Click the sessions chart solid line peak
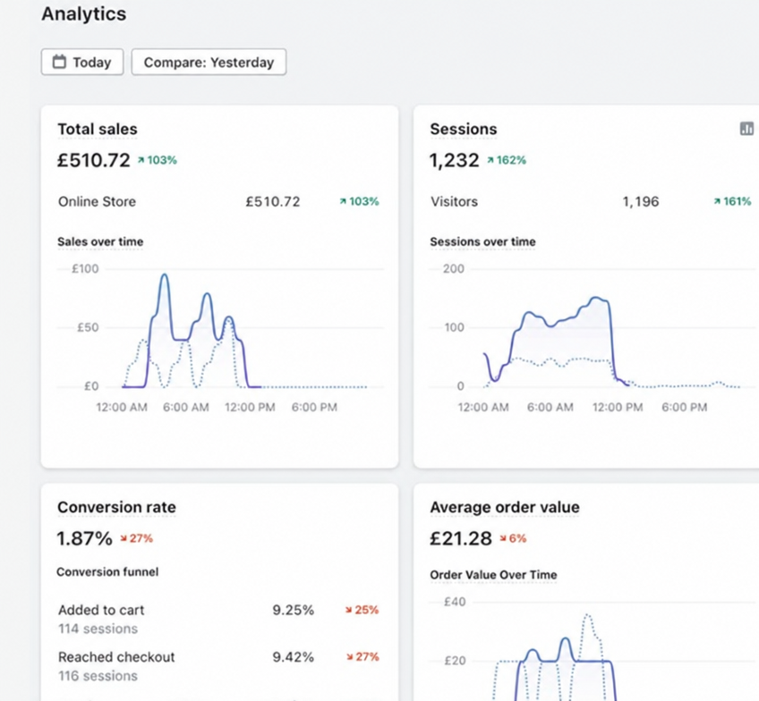This screenshot has height=701, width=759. (596, 299)
